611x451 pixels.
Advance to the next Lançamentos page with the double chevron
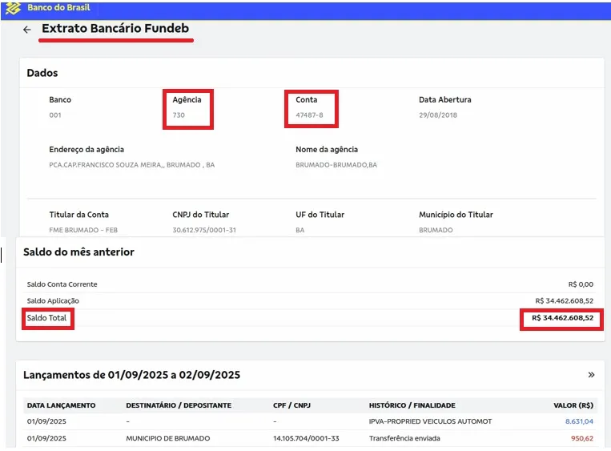click(x=591, y=375)
